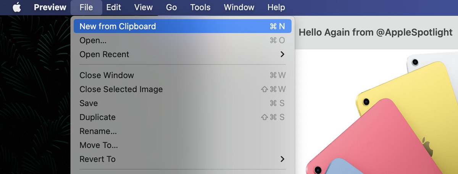Open the Go menu
The width and height of the screenshot is (458, 174).
point(171,7)
